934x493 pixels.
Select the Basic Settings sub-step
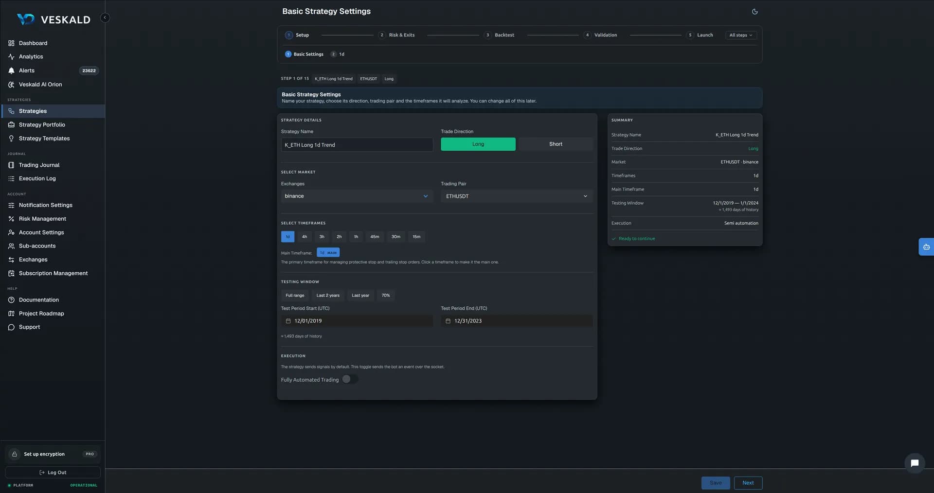304,54
